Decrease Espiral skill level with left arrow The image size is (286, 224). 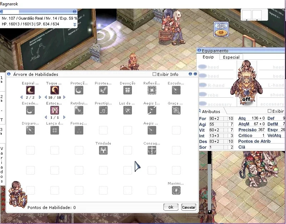pos(21,97)
